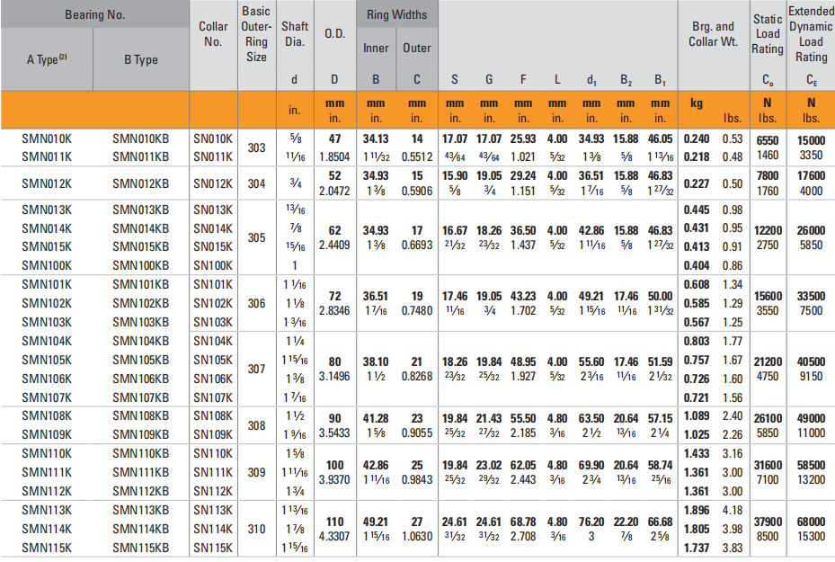Viewport: 835px width, 562px height.
Task: Select B Type bearing SMN102KB
Action: pos(140,303)
